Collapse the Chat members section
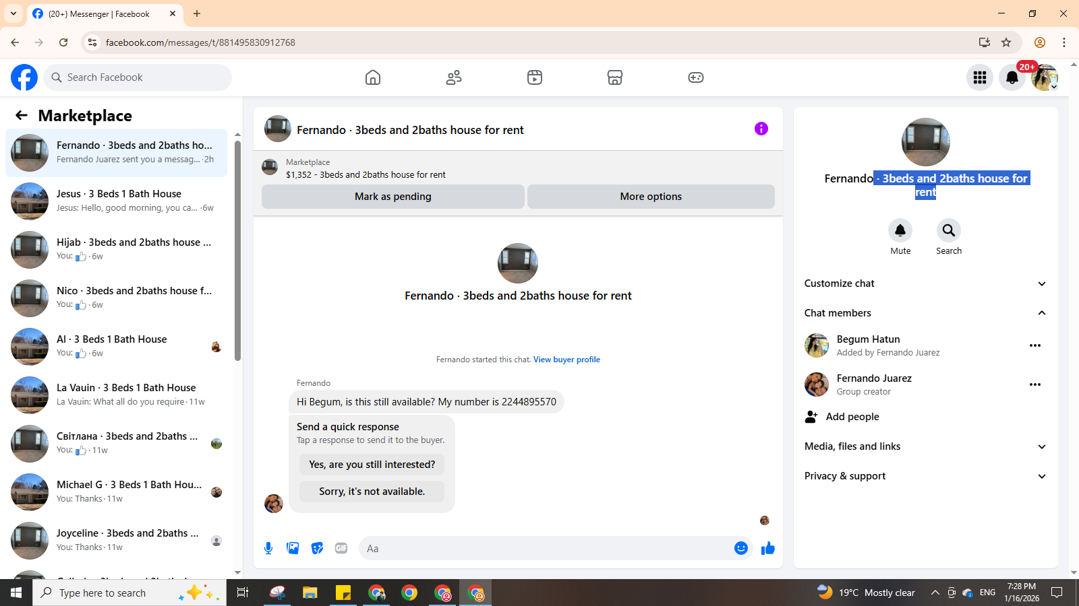Image resolution: width=1079 pixels, height=606 pixels. [x=925, y=313]
